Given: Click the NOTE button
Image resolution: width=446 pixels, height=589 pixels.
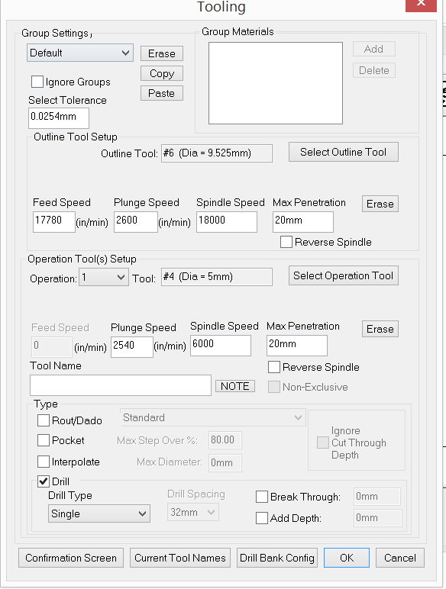Looking at the screenshot, I should 235,386.
